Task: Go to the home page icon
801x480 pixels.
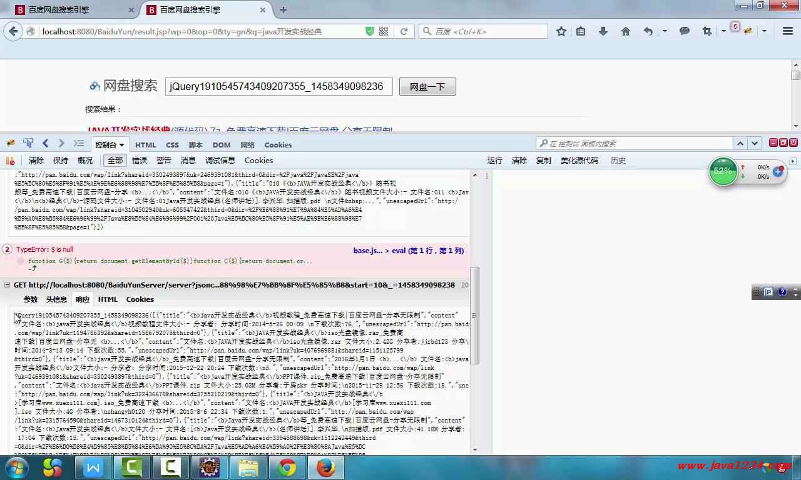Action: click(x=625, y=31)
